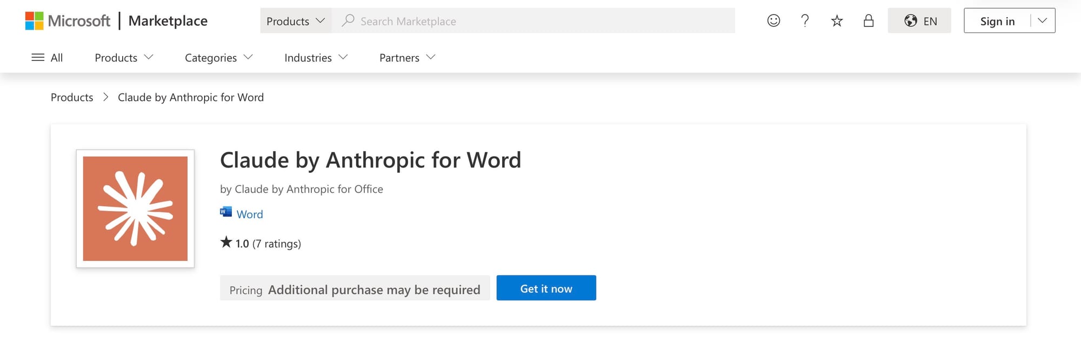Viewport: 1081px width, 349px height.
Task: Go to Products breadcrumb link
Action: pyautogui.click(x=72, y=97)
